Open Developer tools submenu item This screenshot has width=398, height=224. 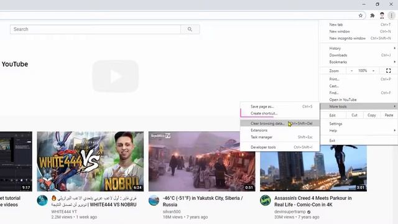[280, 147]
